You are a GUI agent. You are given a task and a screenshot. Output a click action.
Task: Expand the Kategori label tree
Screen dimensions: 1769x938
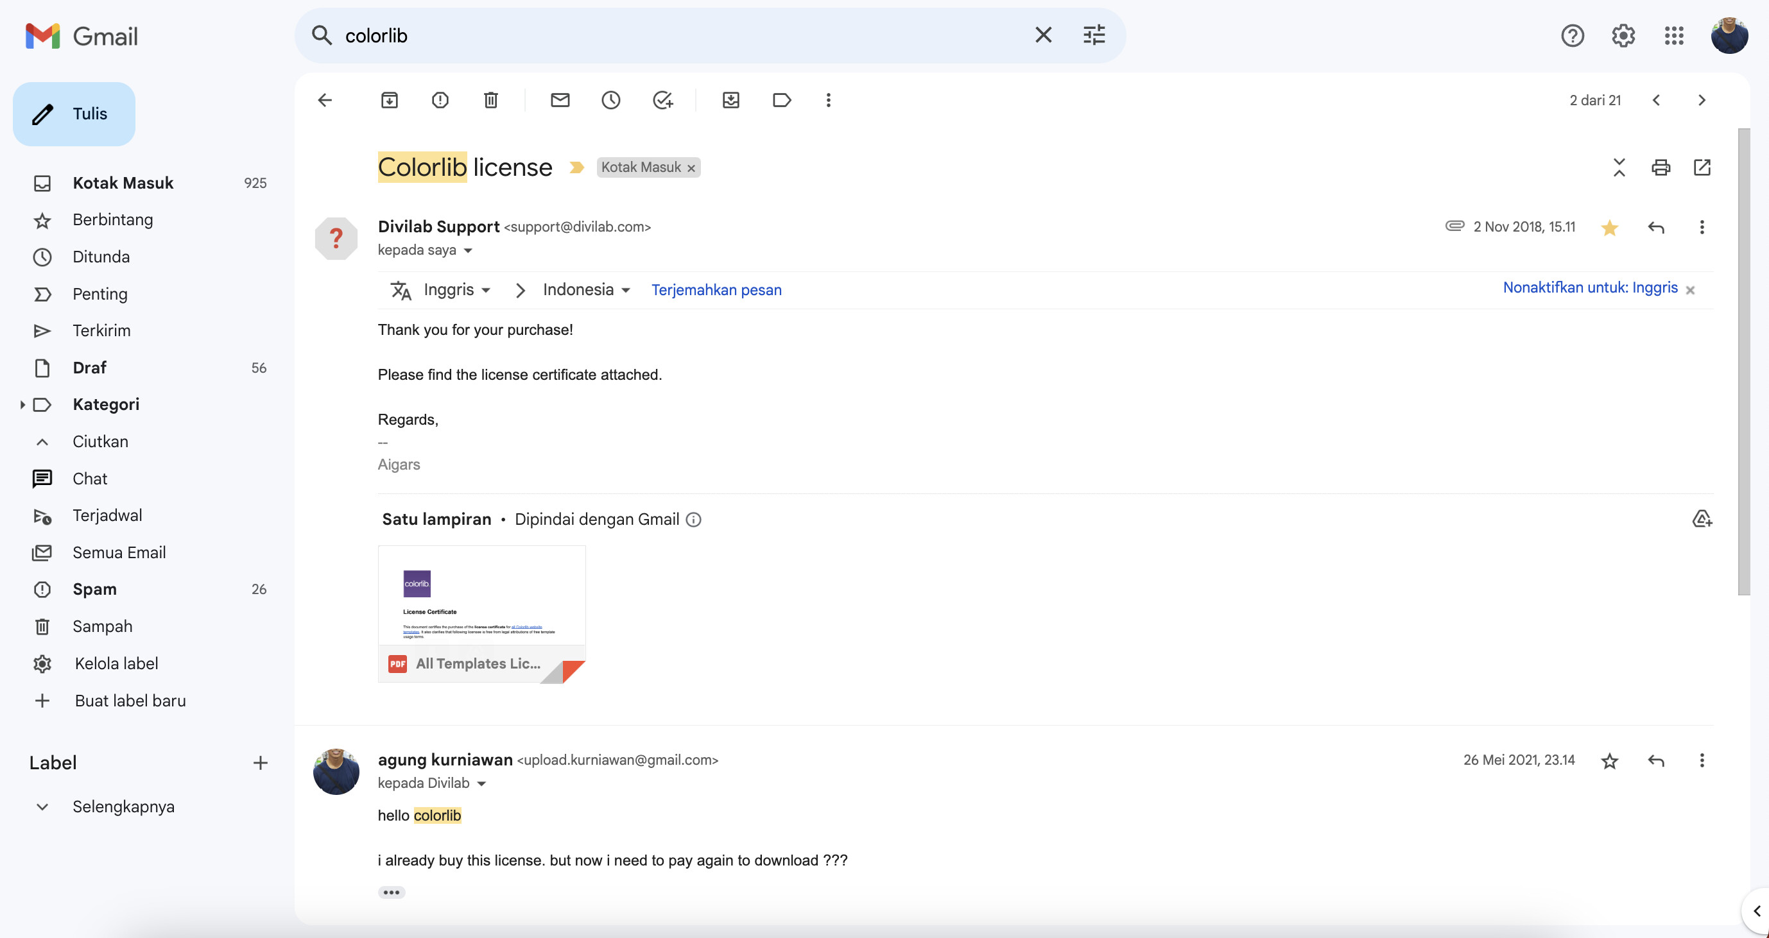[x=22, y=405]
